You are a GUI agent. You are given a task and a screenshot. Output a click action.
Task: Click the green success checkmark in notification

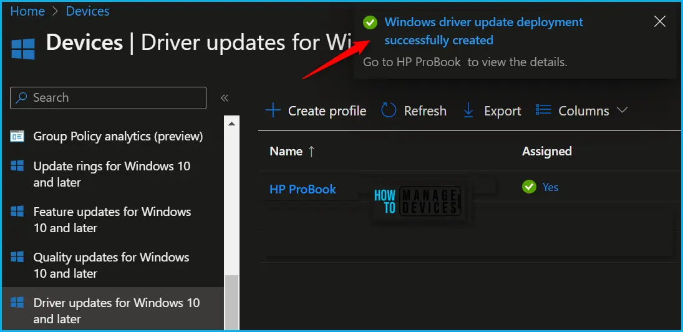(371, 22)
